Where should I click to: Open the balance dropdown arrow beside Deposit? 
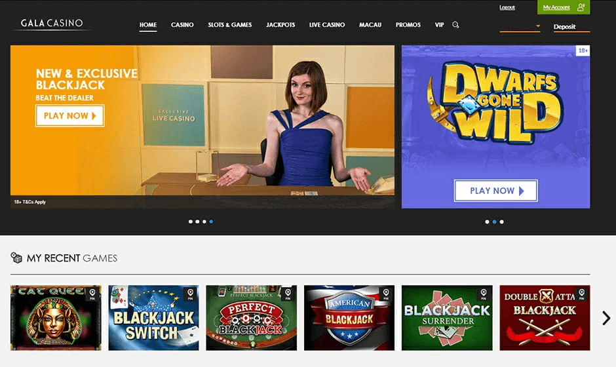pos(538,26)
